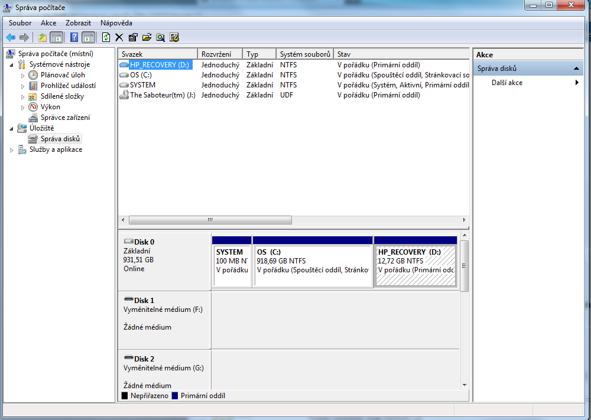
Task: Click the Úložiště storage icon
Action: coord(22,128)
